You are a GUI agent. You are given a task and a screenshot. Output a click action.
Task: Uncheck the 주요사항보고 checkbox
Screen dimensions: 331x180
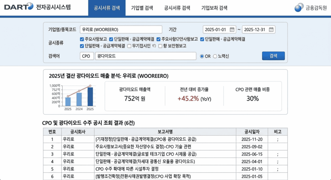click(x=82, y=39)
